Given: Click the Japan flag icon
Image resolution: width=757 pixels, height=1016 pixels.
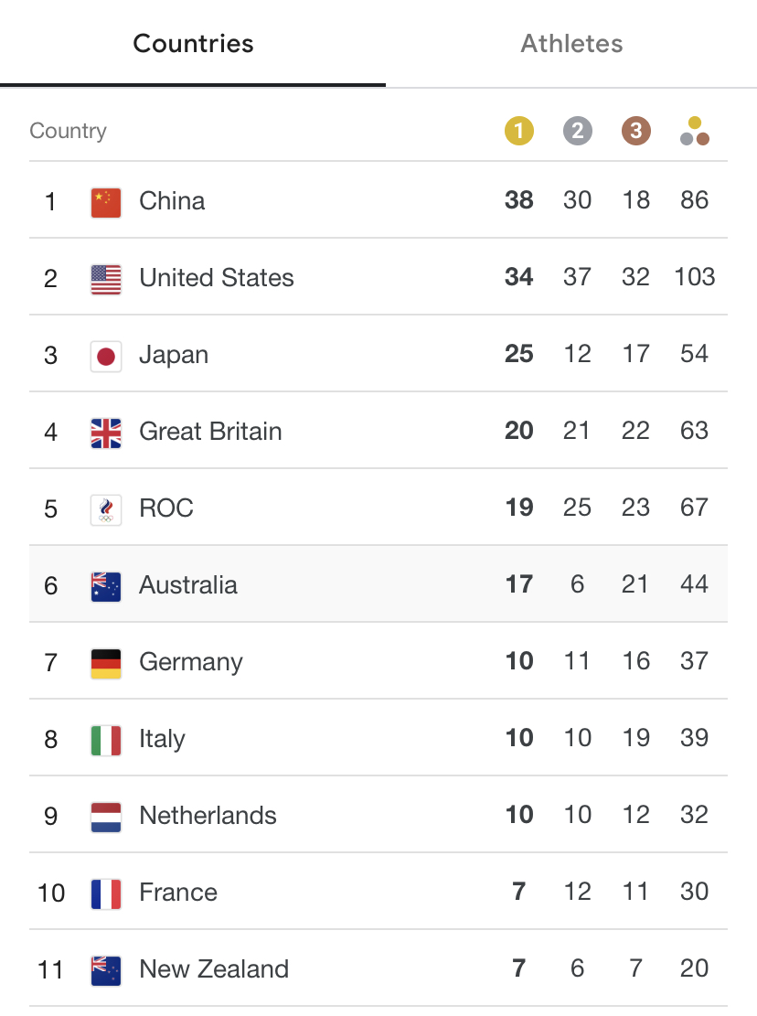Looking at the screenshot, I should tap(106, 357).
